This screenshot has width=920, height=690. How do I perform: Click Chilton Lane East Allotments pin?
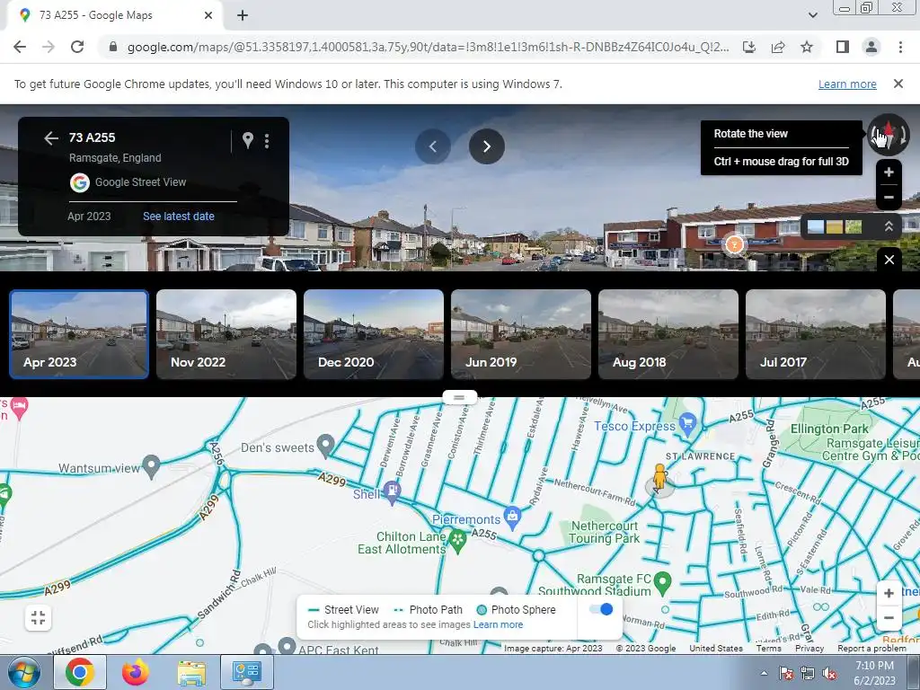457,540
